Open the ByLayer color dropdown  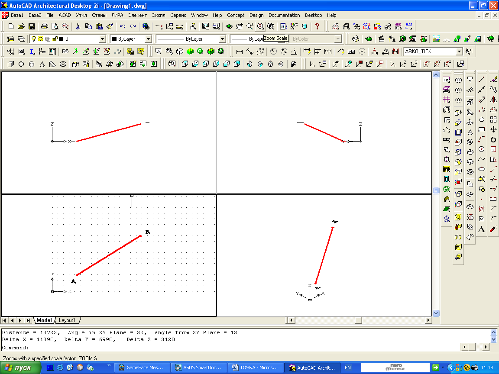click(148, 39)
